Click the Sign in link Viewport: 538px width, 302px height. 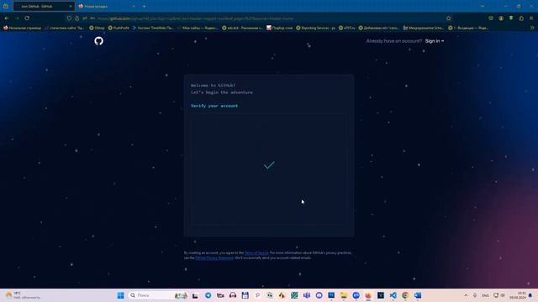(434, 41)
